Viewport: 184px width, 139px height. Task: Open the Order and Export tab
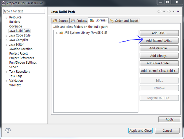(x=124, y=21)
